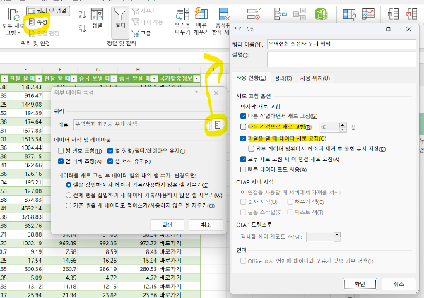Expand the Refresh All dropdown arrow
Image resolution: width=424 pixels, height=298 pixels.
click(19, 33)
